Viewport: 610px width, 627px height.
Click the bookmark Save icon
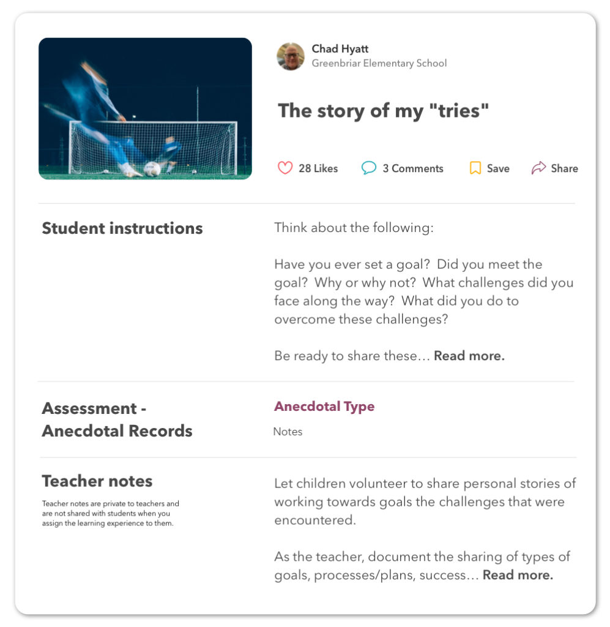click(x=475, y=168)
